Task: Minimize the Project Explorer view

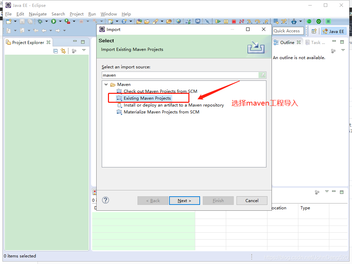Action: tap(75, 41)
